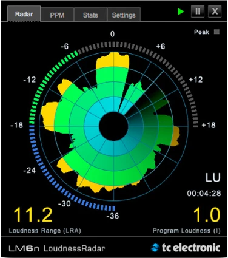Click the Loudness Range value 11.2
The width and height of the screenshot is (228, 258).
point(33,215)
